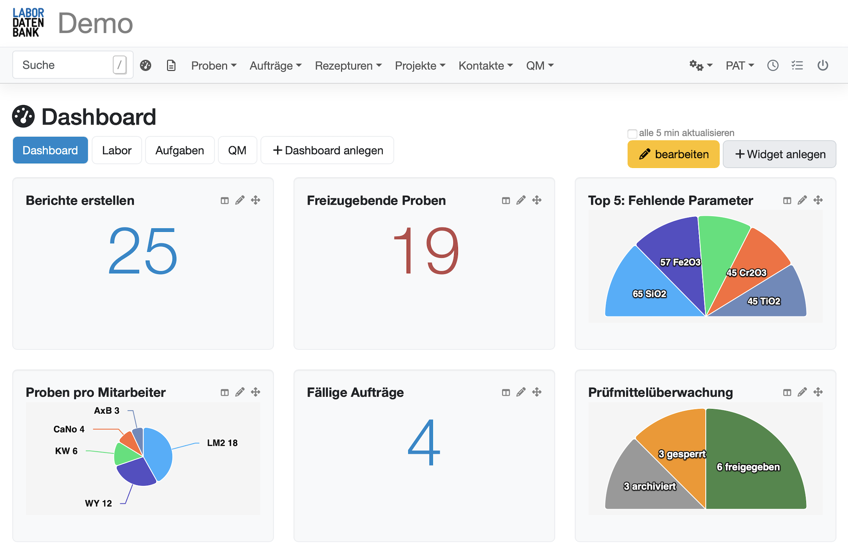Click the resize icon on the 'Prüfmittelüberwachung' widget
Viewport: 848px width, 554px height.
[787, 392]
